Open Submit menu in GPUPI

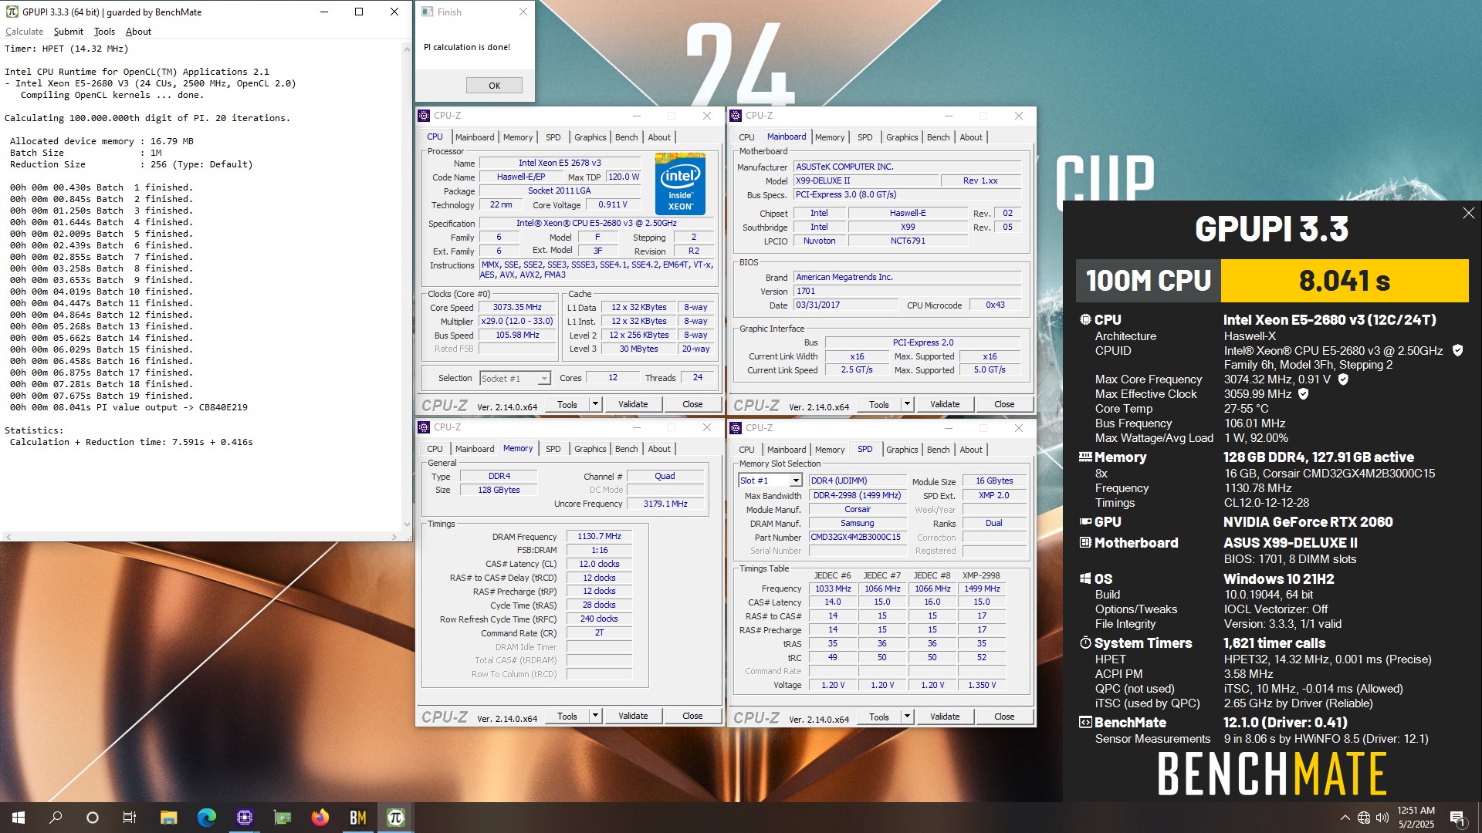pos(68,32)
